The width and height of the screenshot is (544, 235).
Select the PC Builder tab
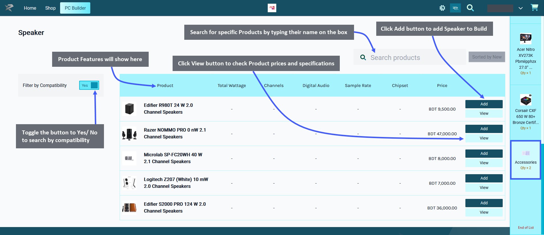[x=75, y=8]
